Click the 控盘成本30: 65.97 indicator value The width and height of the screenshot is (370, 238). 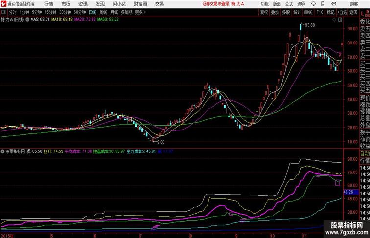109,151
